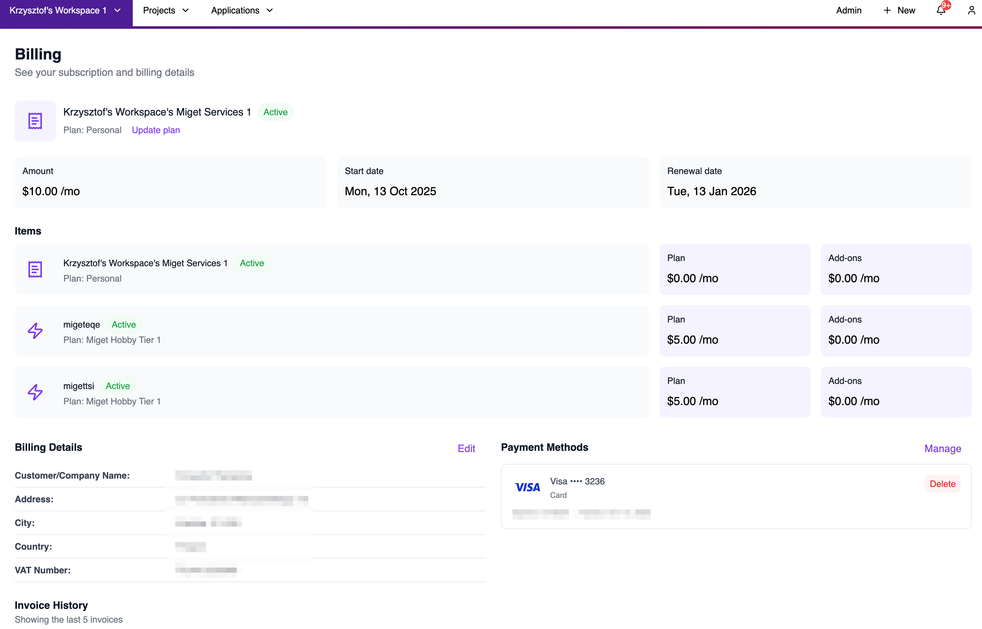Screen dimensions: 982x629
Task: Click Manage under Payment Methods
Action: click(x=942, y=448)
